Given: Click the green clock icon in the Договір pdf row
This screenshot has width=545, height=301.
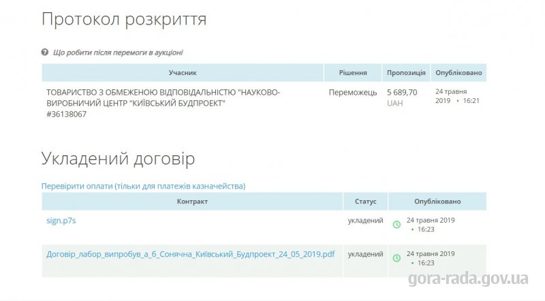Looking at the screenshot, I should coord(396,258).
